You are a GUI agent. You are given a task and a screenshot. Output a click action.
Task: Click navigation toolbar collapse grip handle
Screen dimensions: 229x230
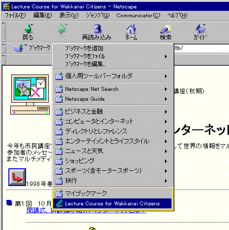(x=3, y=32)
